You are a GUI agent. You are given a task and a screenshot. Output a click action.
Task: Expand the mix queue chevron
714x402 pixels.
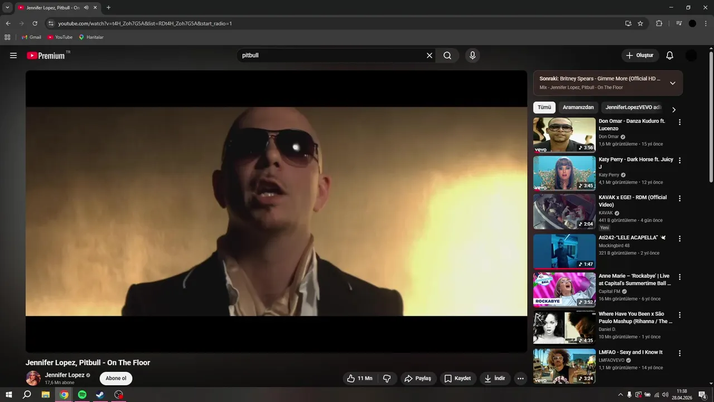coord(673,83)
